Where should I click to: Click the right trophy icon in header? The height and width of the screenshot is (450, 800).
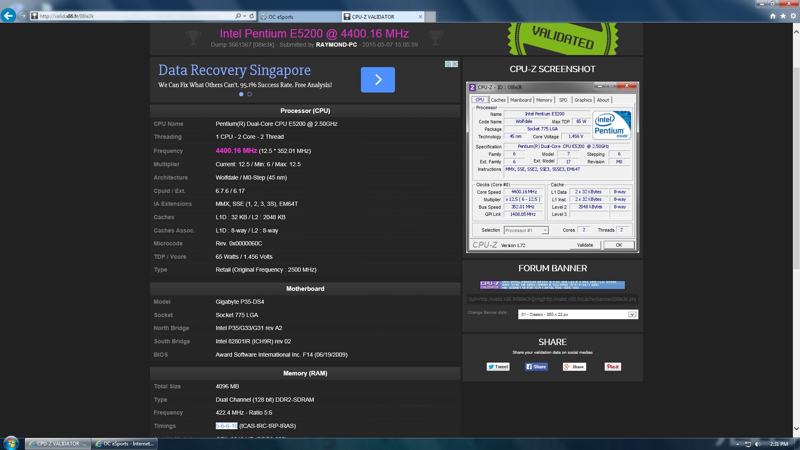pyautogui.click(x=435, y=38)
